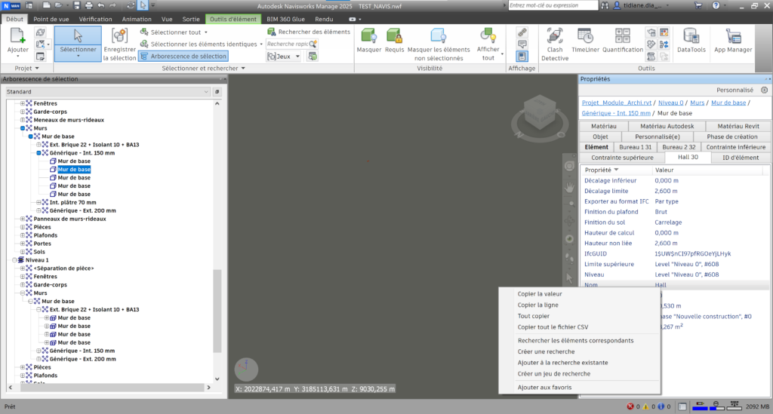Open the Standard tree mode dropdown
773x414 pixels.
107,91
